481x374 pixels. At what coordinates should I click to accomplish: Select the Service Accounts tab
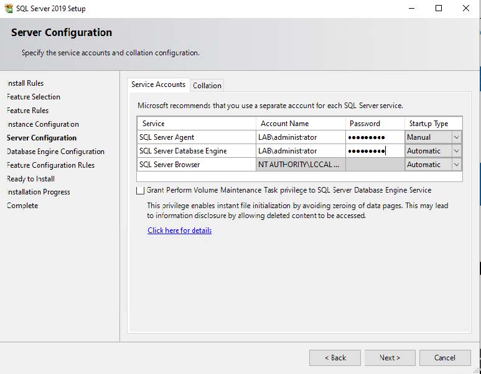(158, 84)
